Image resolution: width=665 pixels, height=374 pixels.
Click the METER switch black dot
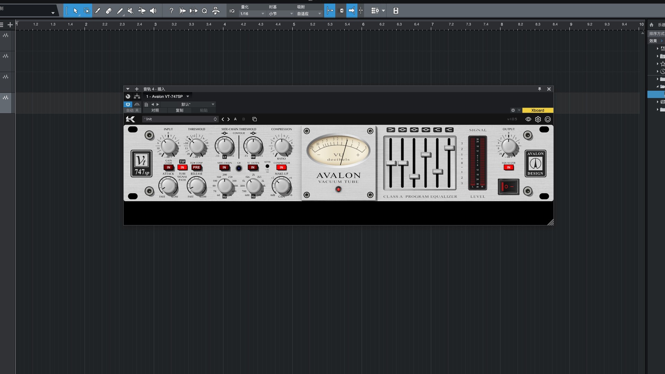click(x=267, y=166)
